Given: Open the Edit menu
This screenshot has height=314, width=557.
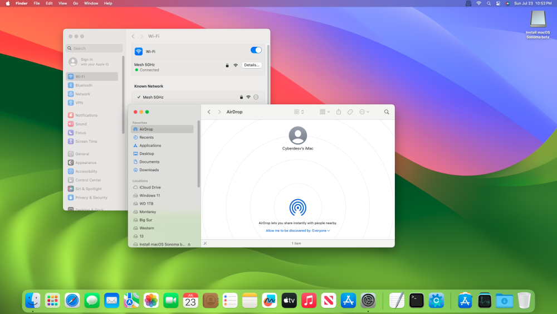Looking at the screenshot, I should coord(49,3).
